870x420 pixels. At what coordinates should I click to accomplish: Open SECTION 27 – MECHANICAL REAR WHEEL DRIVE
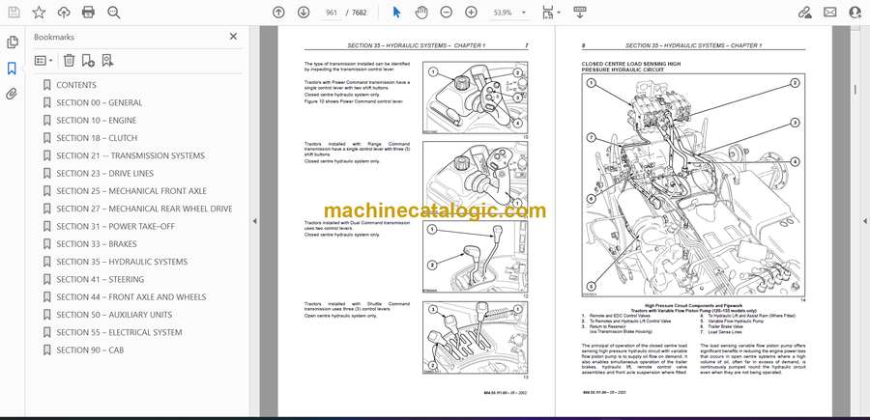click(x=144, y=209)
